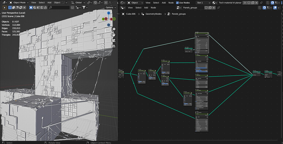Click the Tech material tri planar name field
The image size is (283, 144).
230,3
